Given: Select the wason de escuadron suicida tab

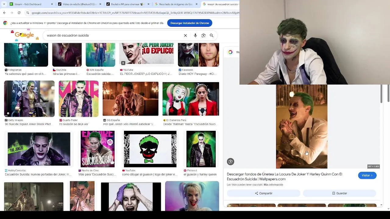Looking at the screenshot, I should (x=221, y=4).
